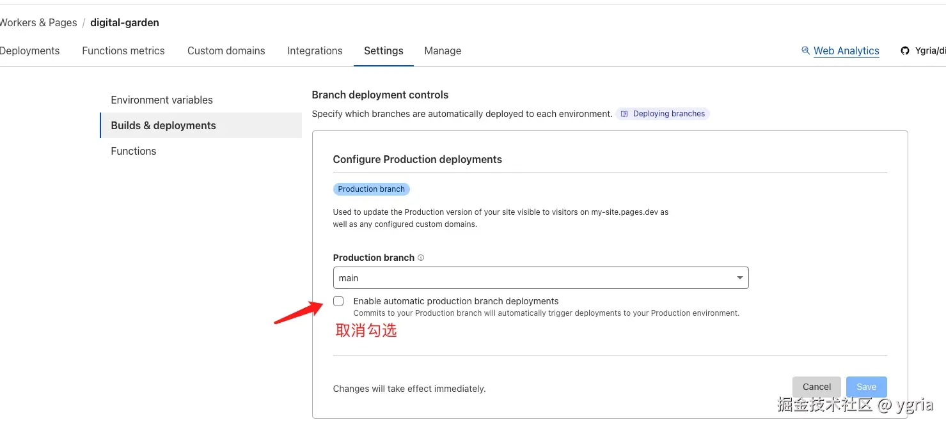Select Builds & deployments sidebar item
Screen dimensions: 946x427
click(x=163, y=125)
